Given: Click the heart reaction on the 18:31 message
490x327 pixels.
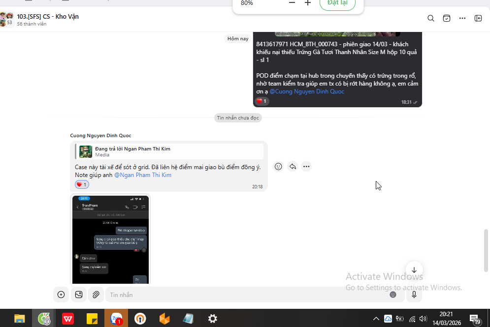Looking at the screenshot, I should [x=261, y=101].
